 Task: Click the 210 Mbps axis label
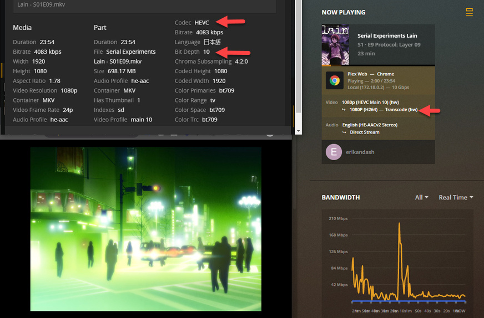pyautogui.click(x=338, y=218)
